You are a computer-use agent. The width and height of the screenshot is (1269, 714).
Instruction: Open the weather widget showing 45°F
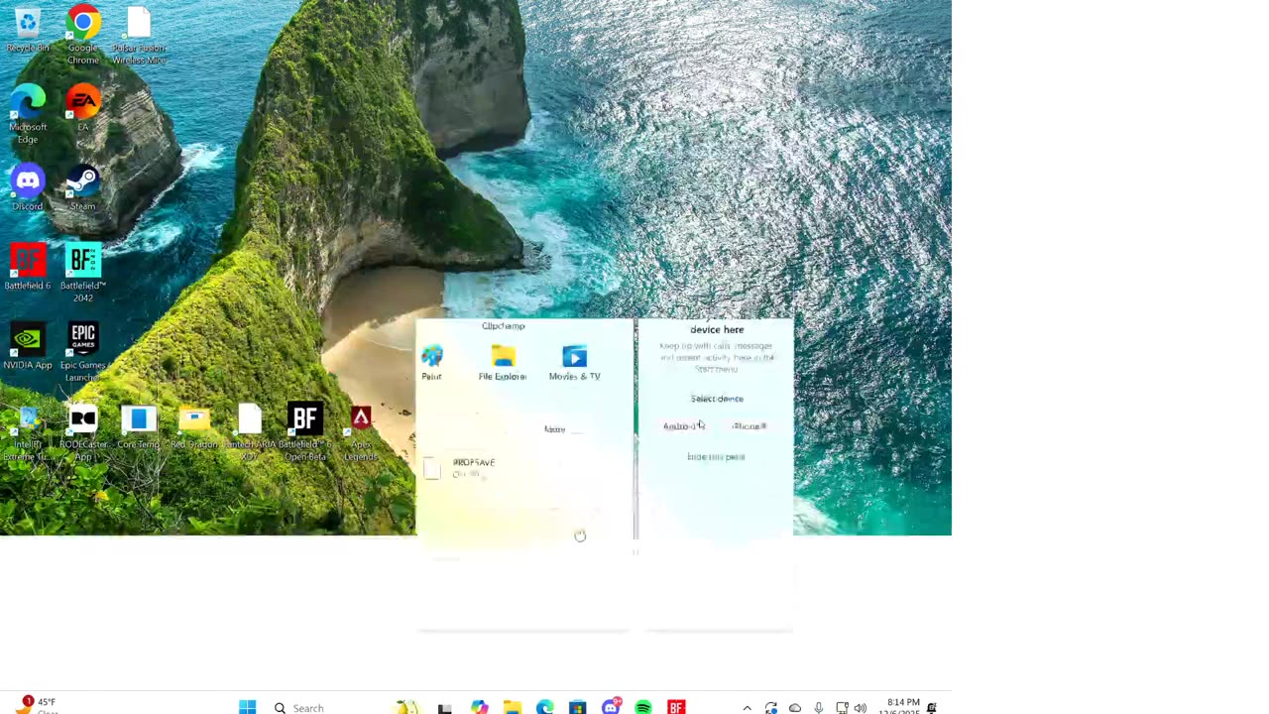36,705
